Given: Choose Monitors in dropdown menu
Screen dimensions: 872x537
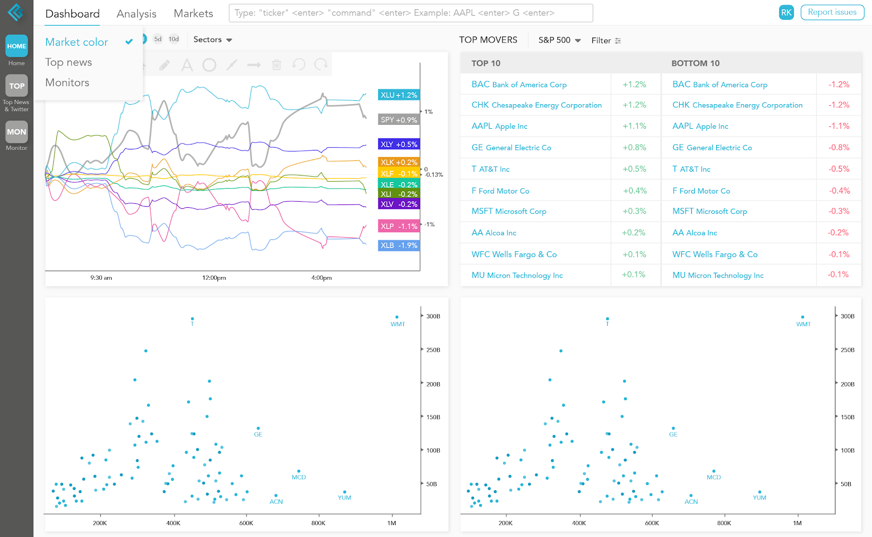Looking at the screenshot, I should click(67, 82).
